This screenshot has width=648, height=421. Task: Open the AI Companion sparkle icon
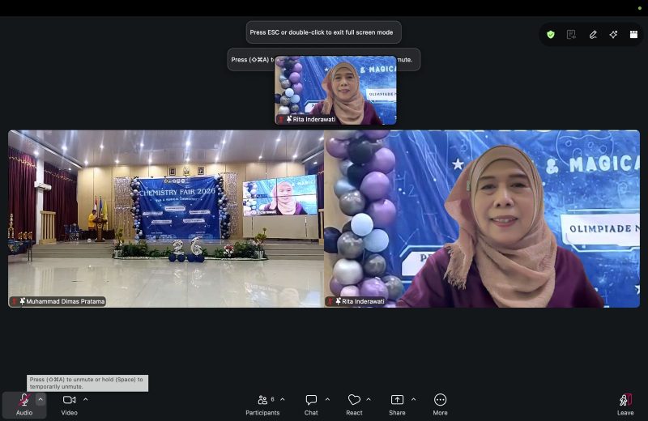[613, 35]
